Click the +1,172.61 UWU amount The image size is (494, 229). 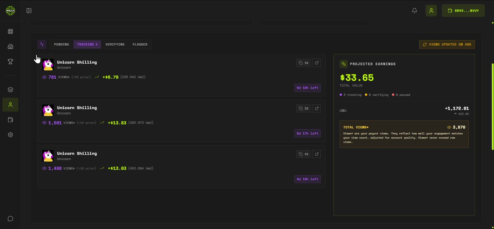(x=457, y=108)
